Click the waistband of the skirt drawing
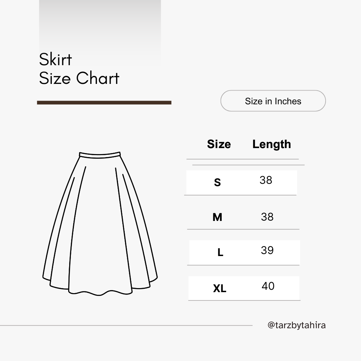 pyautogui.click(x=100, y=155)
